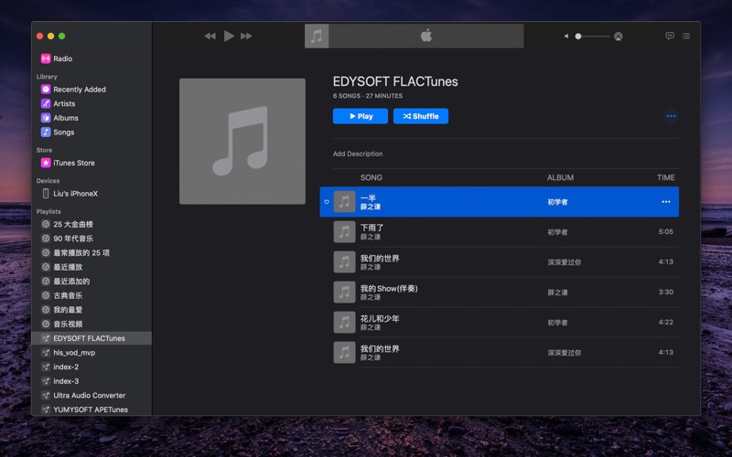
Task: Toggle the heart on song 一半
Action: [327, 202]
